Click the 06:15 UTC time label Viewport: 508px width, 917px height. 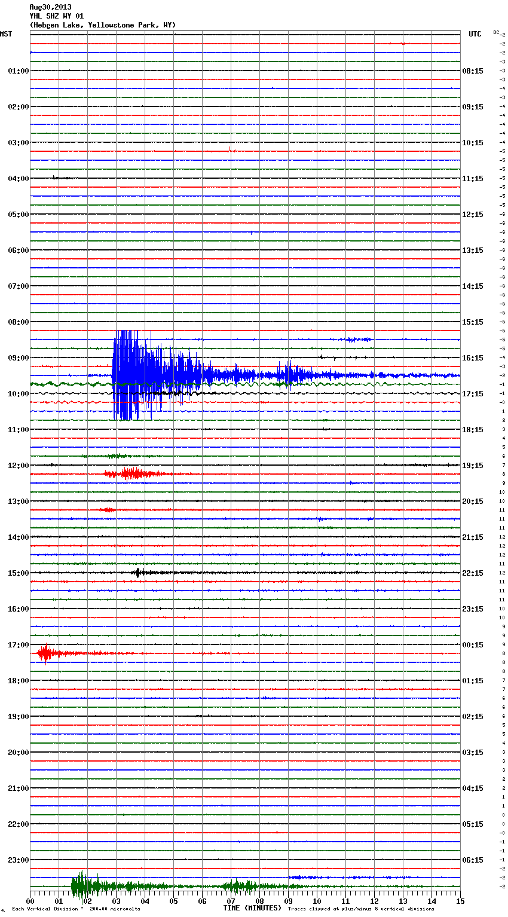(x=473, y=860)
